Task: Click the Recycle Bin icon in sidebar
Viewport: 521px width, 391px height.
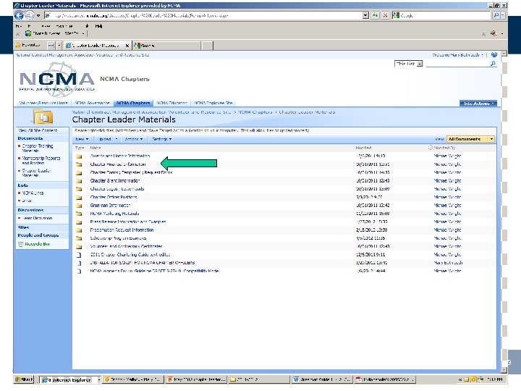Action: pyautogui.click(x=20, y=244)
